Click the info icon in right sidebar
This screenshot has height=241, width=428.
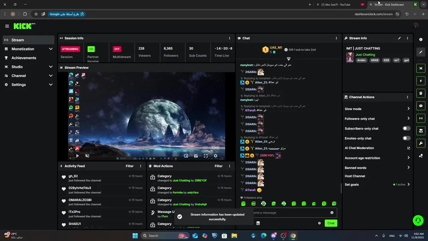(x=421, y=39)
